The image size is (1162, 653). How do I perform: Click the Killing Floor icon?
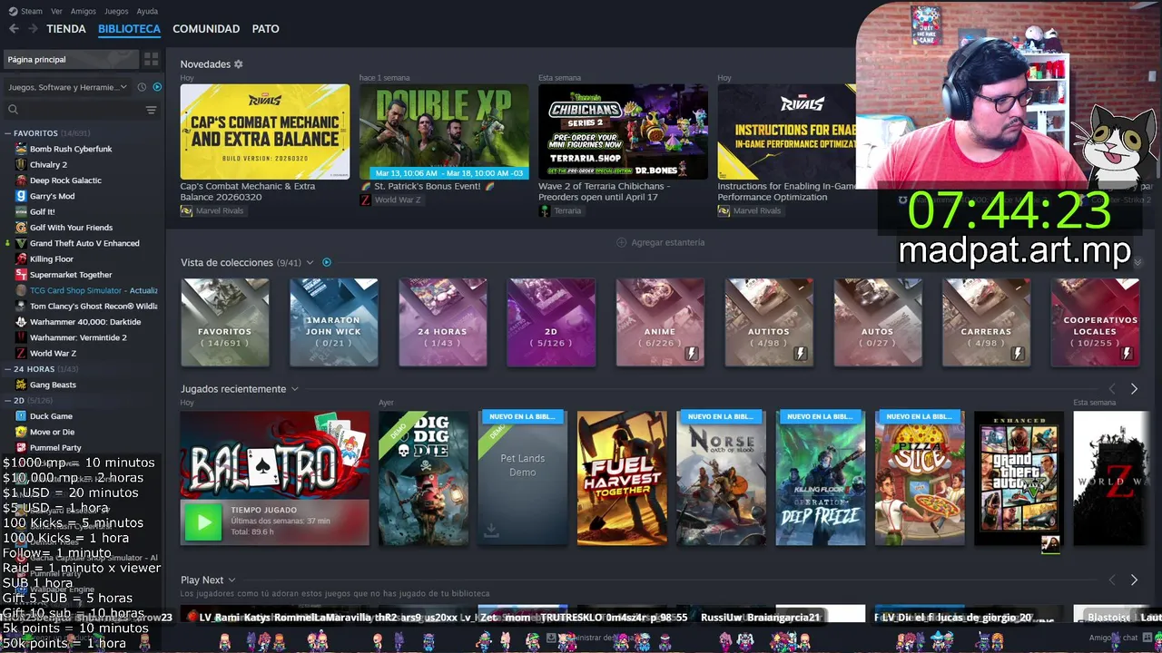pos(21,258)
